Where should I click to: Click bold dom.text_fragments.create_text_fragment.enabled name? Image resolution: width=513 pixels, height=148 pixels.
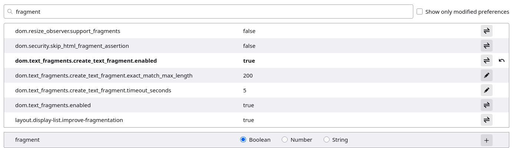[x=86, y=61]
